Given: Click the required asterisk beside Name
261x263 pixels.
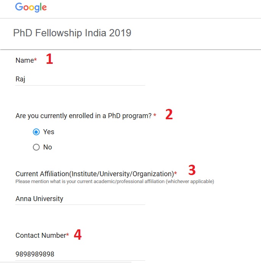Looking at the screenshot, I should 36,59.
